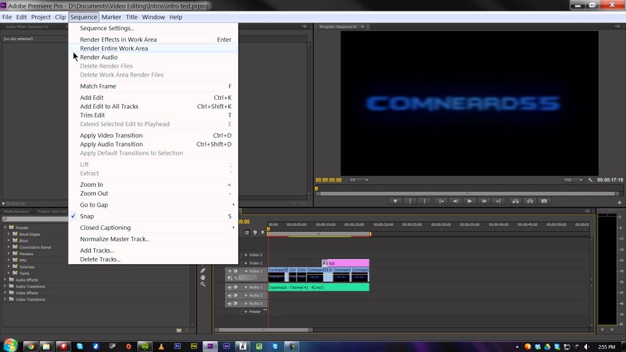Click the Extract button in transport controls

pos(530,201)
